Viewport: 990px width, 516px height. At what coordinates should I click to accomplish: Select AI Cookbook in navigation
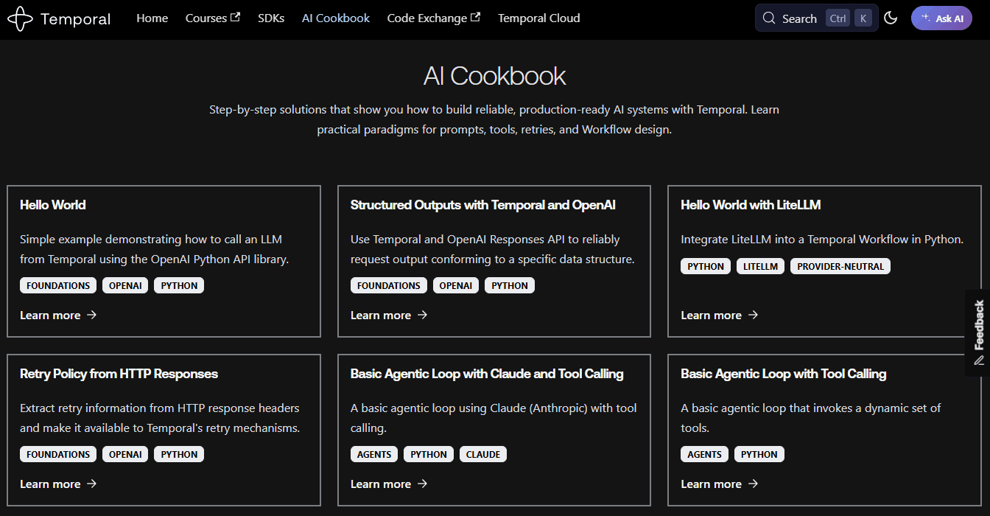pos(336,18)
